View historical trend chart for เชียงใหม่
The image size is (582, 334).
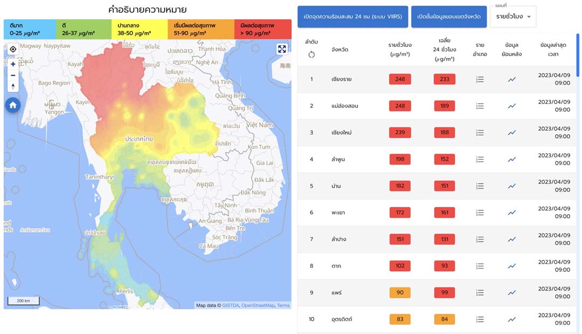click(x=511, y=133)
